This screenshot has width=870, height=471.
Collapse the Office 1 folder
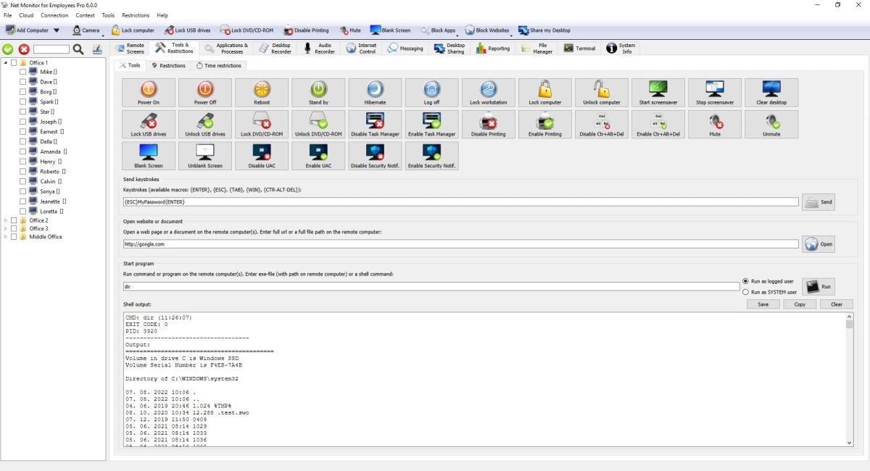(6, 62)
